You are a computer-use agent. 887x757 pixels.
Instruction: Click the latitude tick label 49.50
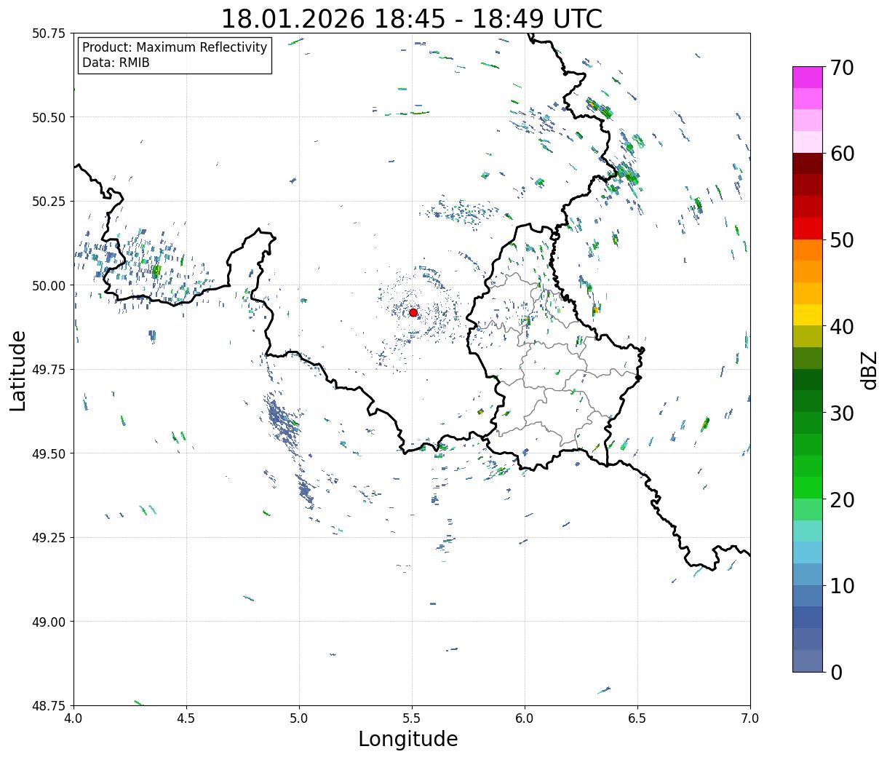tap(49, 453)
